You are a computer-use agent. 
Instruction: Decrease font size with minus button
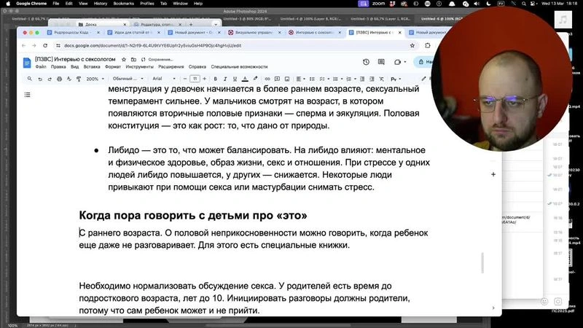tap(185, 79)
